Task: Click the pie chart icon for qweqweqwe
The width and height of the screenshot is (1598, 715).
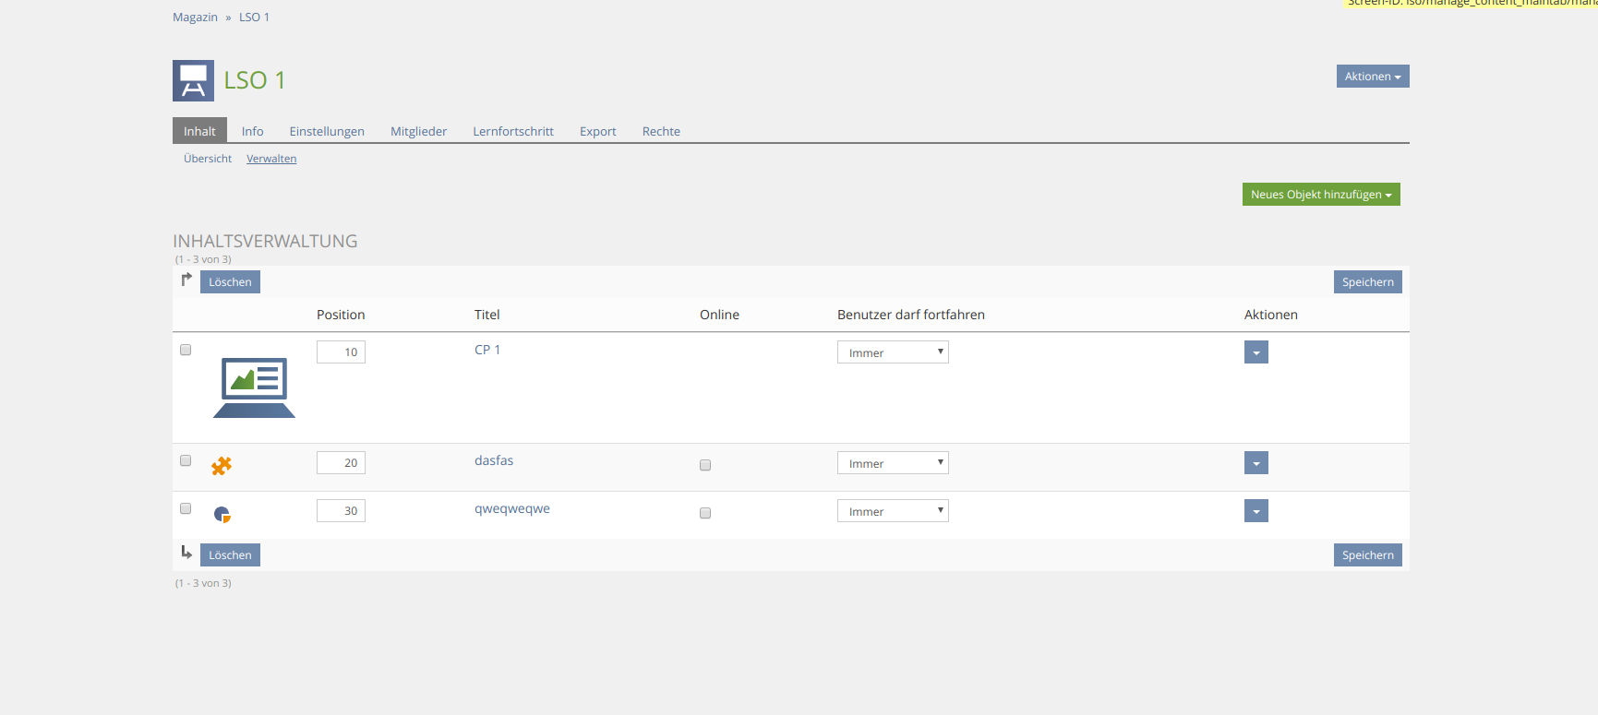Action: click(222, 514)
